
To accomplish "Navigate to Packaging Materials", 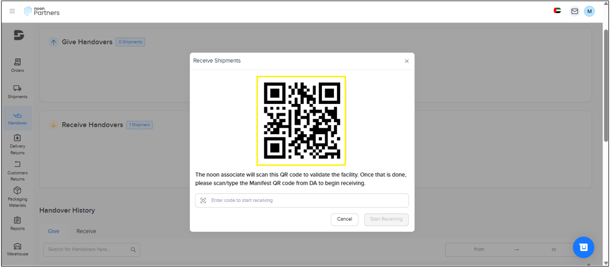I will pos(18,197).
